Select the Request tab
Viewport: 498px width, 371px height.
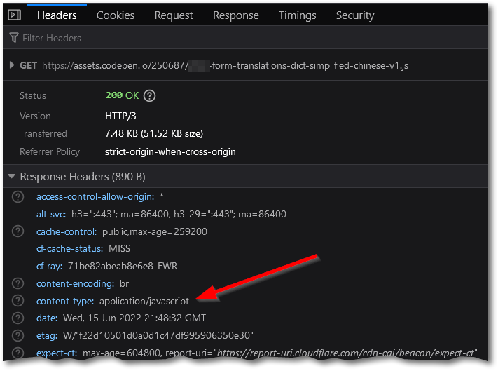tap(174, 15)
